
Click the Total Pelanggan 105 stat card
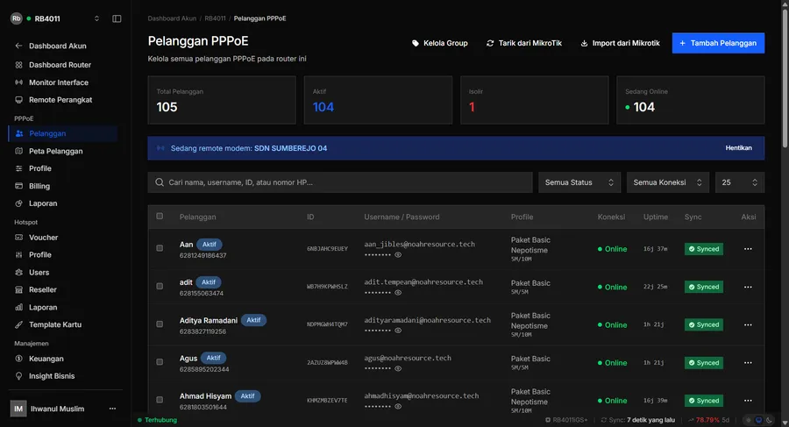[222, 100]
